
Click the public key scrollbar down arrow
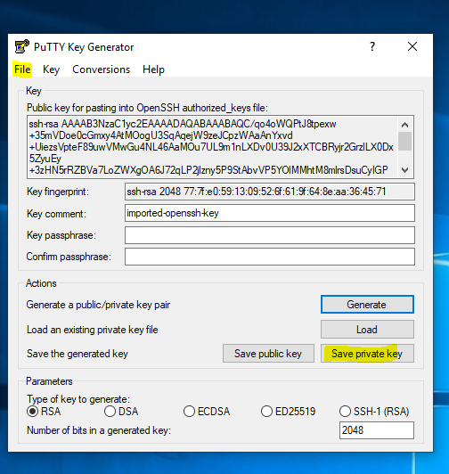click(404, 170)
